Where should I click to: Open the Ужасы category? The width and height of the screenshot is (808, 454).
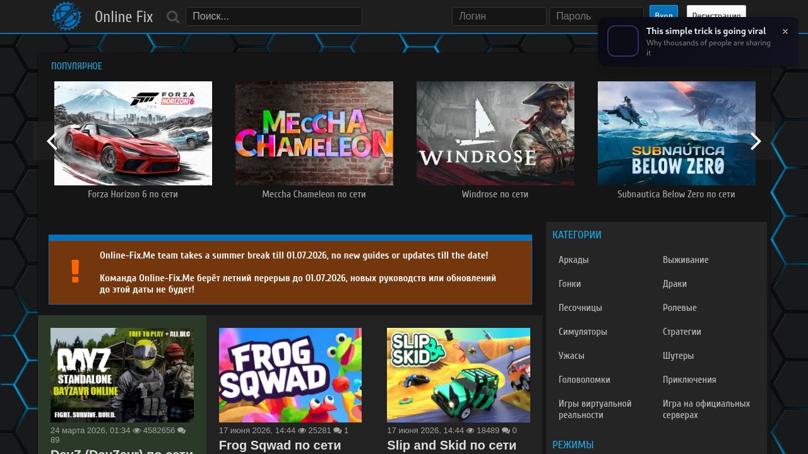click(571, 356)
